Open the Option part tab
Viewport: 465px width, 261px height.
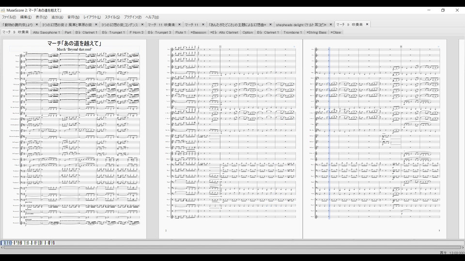coord(248,32)
